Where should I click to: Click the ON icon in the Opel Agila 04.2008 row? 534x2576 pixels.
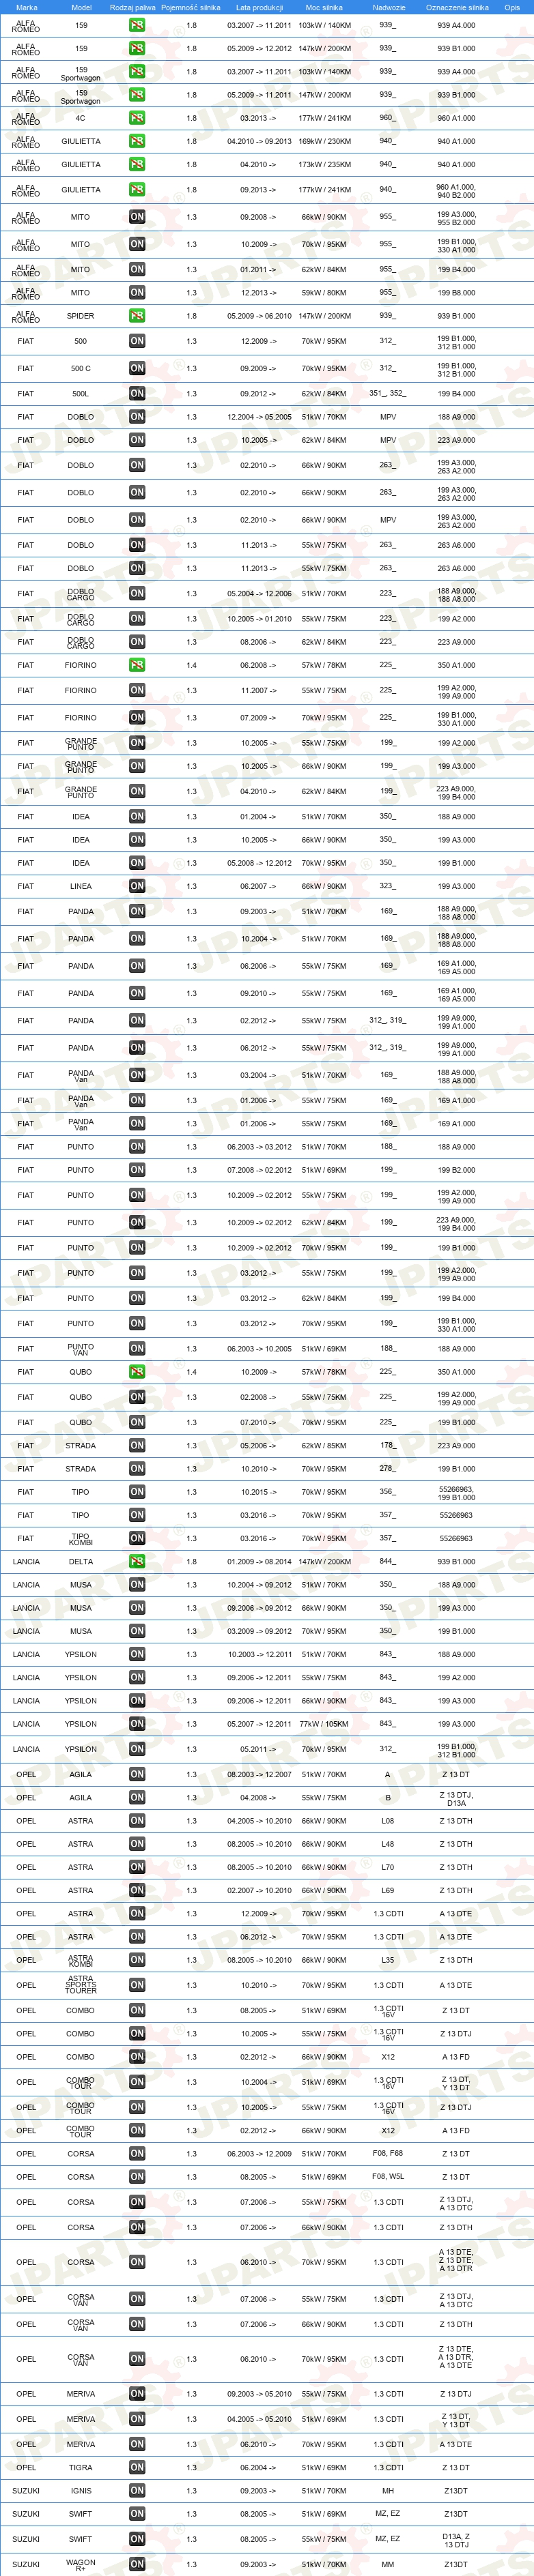[x=137, y=1798]
